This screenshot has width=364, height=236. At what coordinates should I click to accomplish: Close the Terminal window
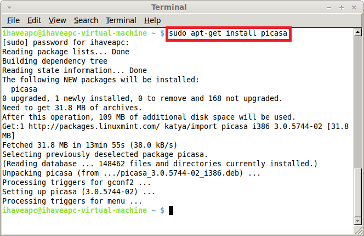(354, 8)
